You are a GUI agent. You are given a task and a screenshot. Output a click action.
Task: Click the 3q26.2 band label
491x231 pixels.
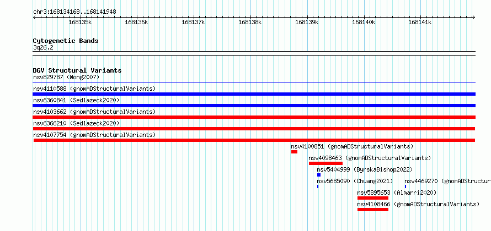43,47
